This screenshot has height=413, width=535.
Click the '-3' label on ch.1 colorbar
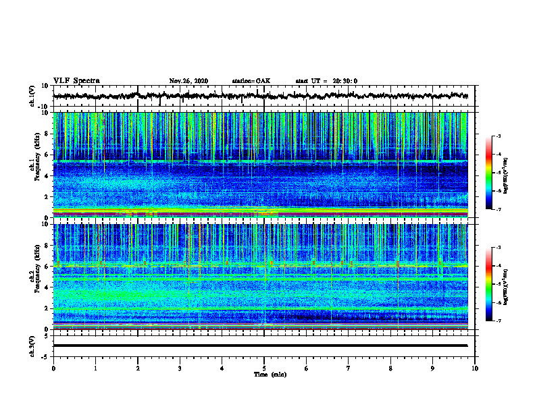(499, 136)
